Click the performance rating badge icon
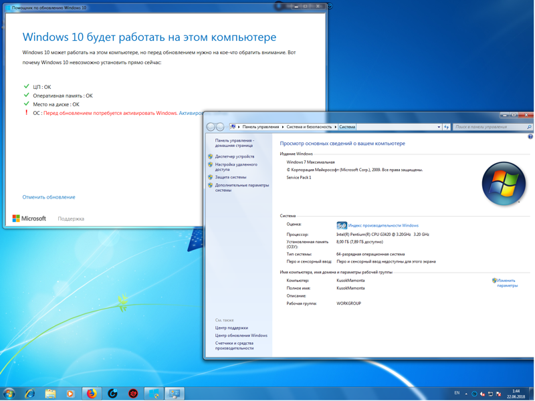 click(342, 225)
